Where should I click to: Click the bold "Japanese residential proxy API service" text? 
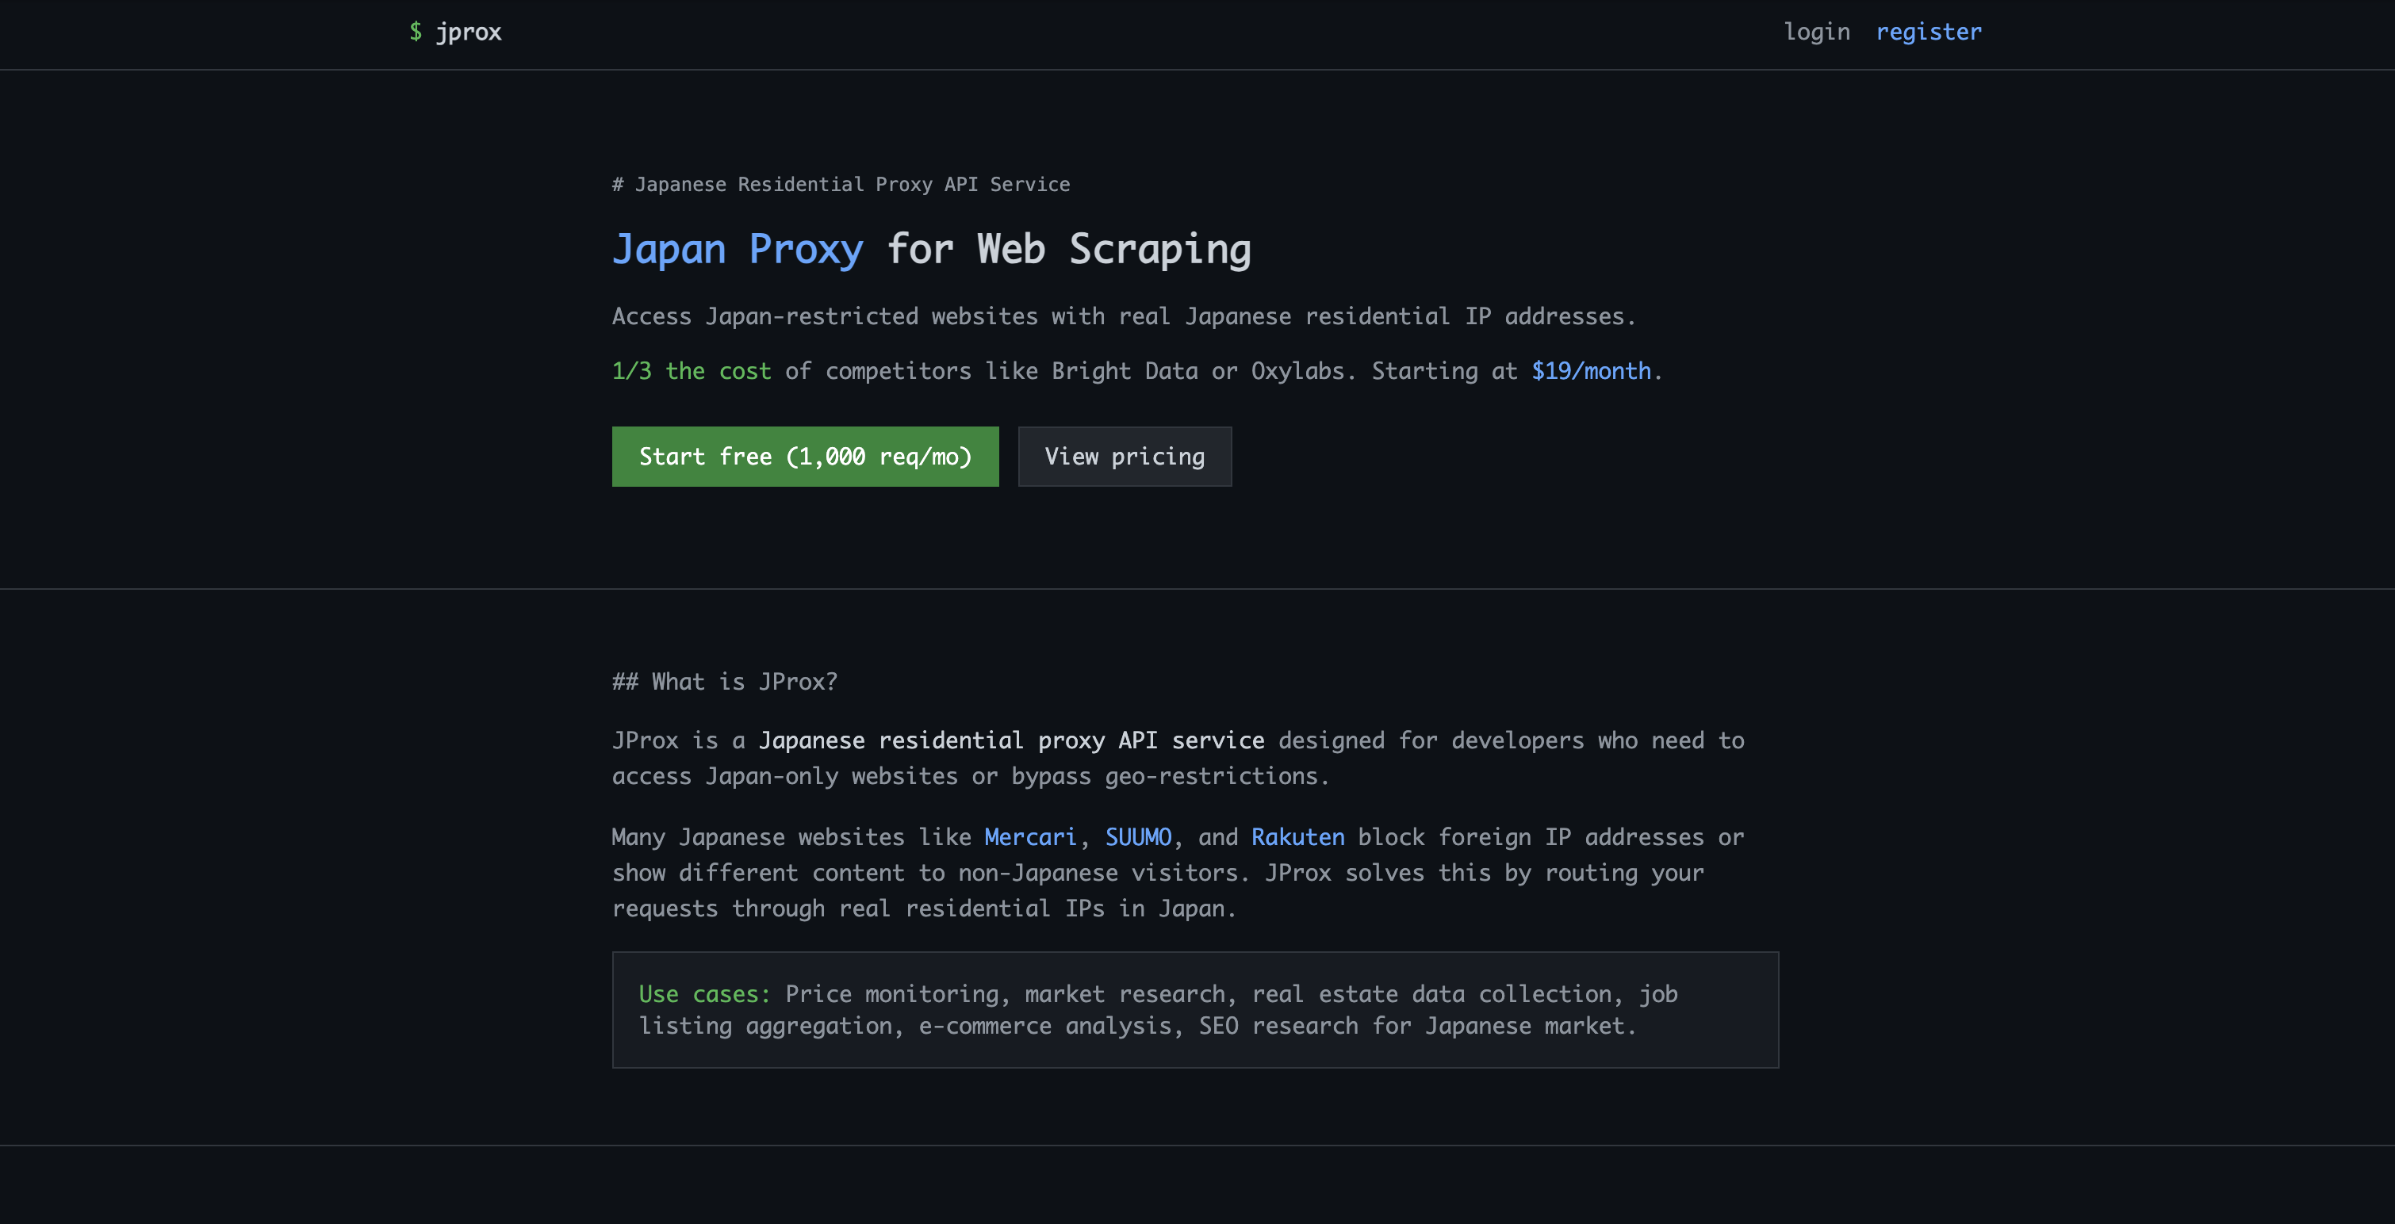point(1012,740)
